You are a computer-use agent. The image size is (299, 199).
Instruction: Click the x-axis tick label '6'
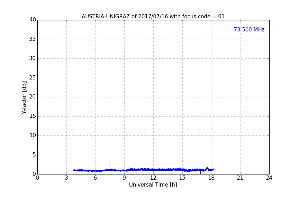(95, 178)
